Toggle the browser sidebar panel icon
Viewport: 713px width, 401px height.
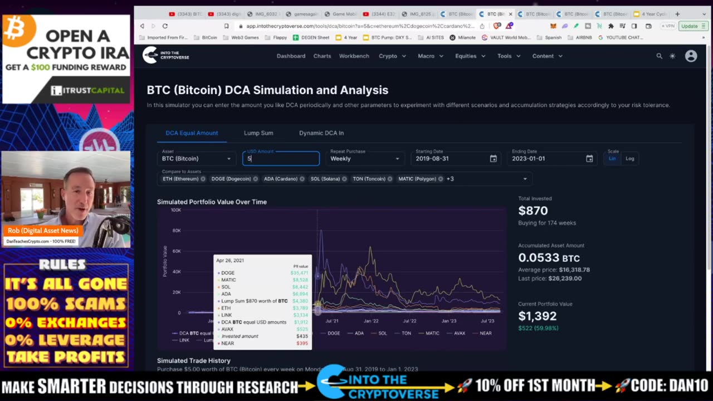click(x=634, y=26)
